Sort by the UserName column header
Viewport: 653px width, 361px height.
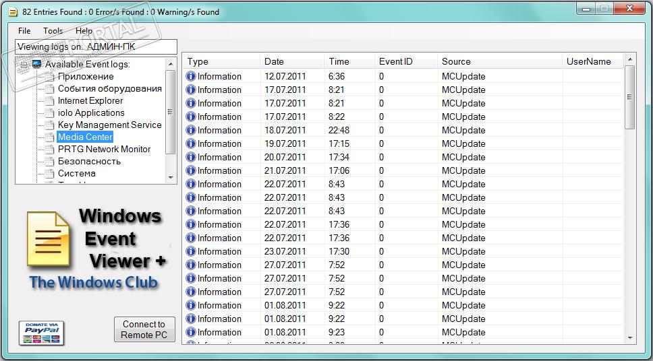click(593, 61)
